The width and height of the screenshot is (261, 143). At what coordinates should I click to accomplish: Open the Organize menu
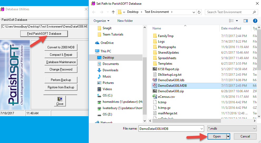click(x=101, y=21)
